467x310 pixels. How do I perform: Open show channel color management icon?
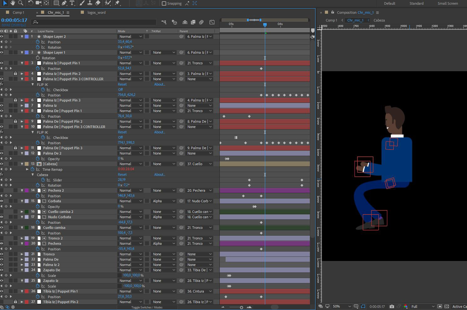click(x=406, y=307)
